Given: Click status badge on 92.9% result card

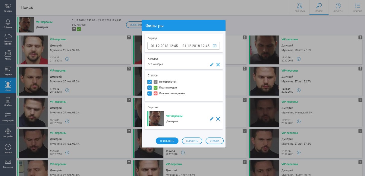Looking at the screenshot, I should pos(129,37).
